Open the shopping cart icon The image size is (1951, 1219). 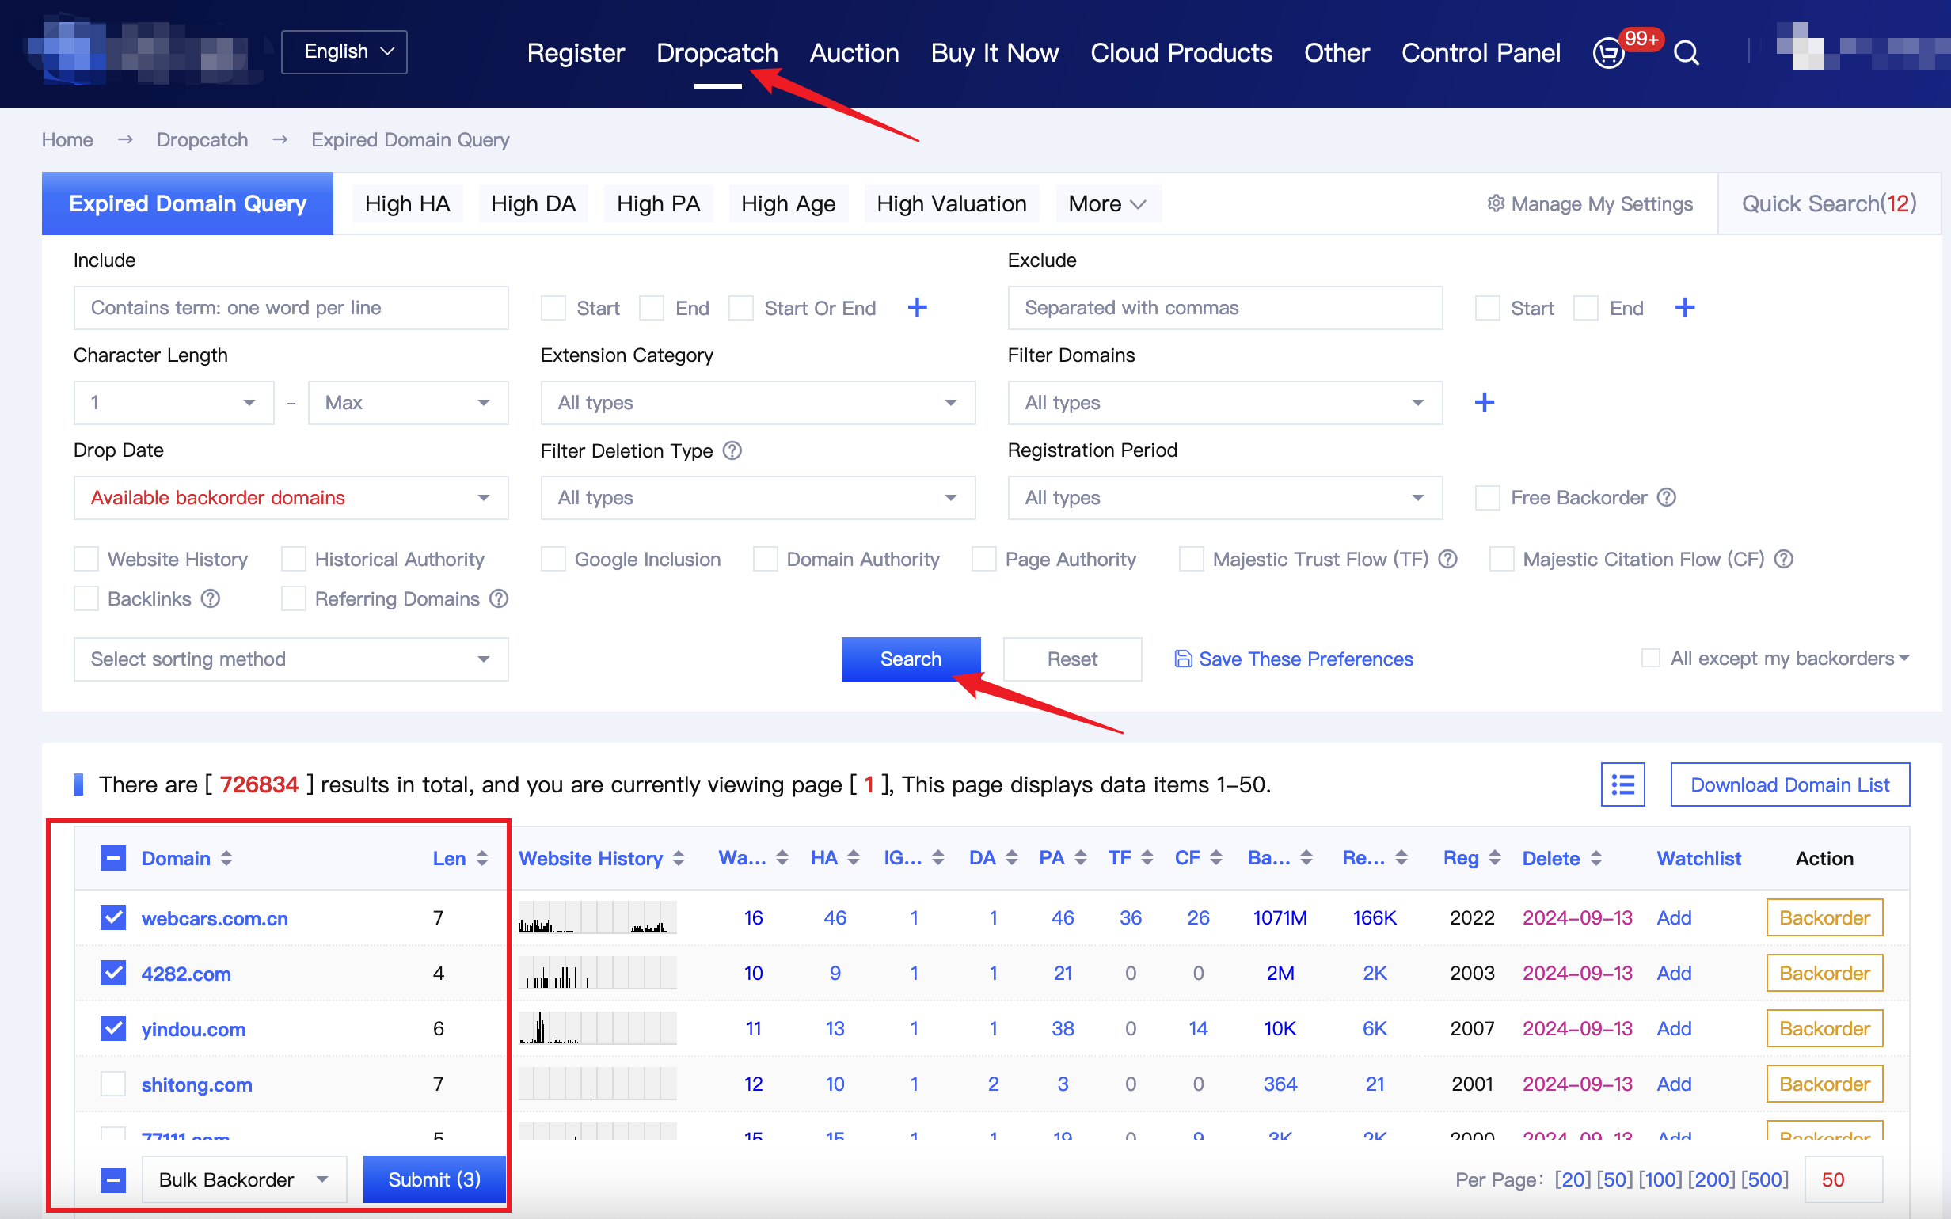click(x=1607, y=53)
